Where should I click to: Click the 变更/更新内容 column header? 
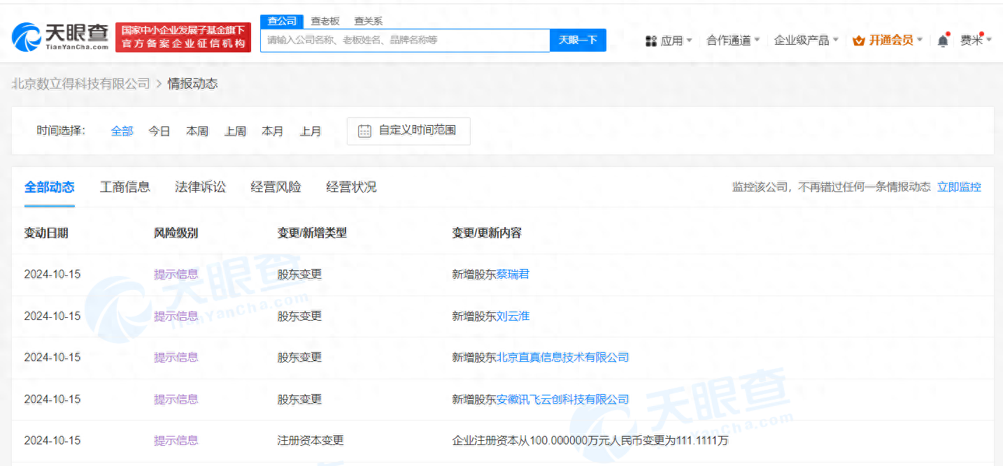(x=487, y=233)
